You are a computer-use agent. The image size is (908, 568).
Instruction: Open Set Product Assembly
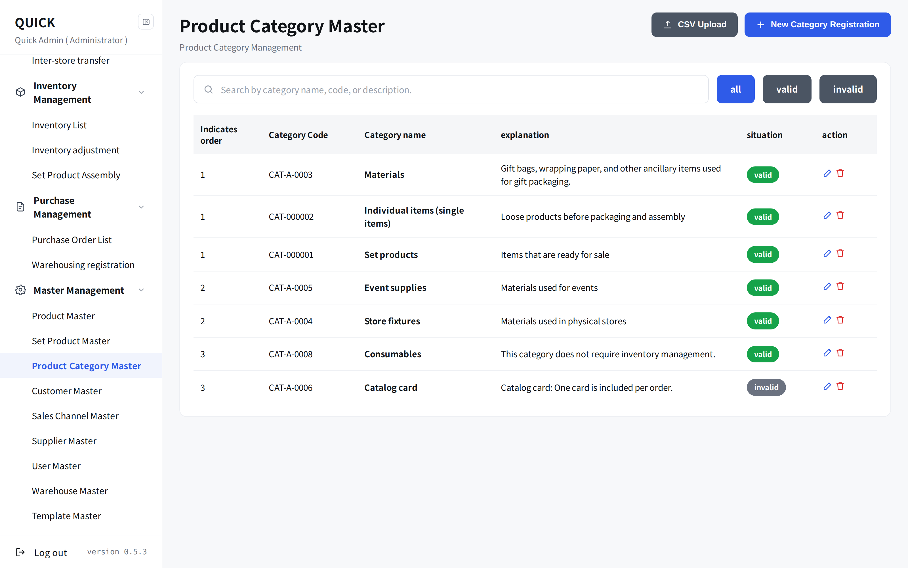point(76,175)
